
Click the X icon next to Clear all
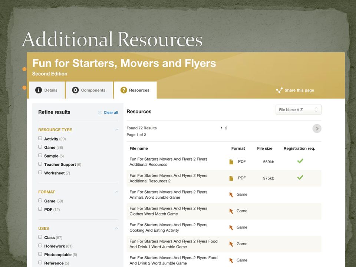pyautogui.click(x=100, y=112)
